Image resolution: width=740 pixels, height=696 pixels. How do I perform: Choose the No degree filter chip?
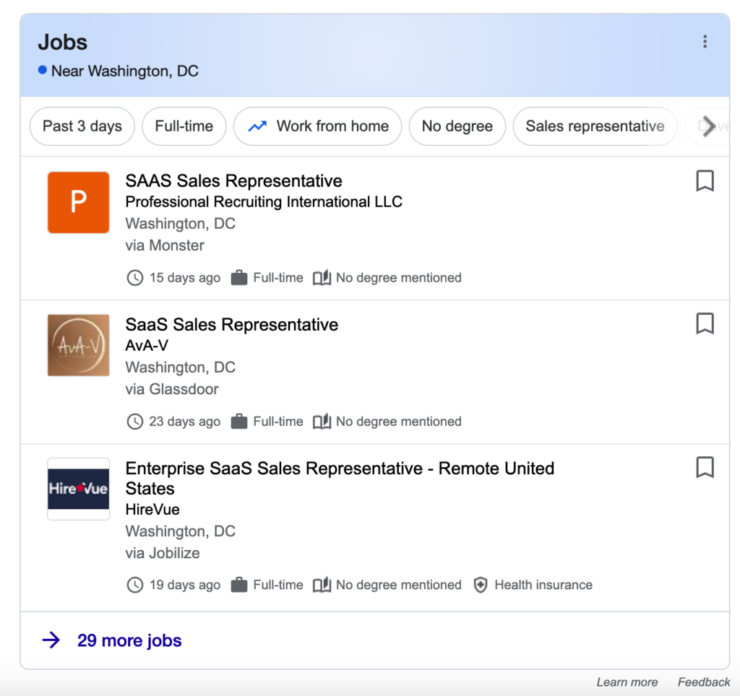point(457,126)
